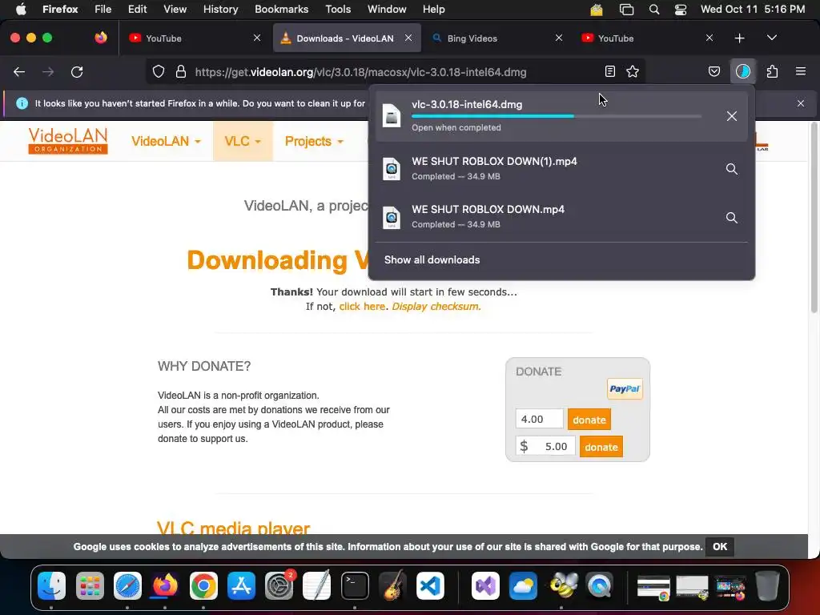Click the VideoLAN Organization logo
The height and width of the screenshot is (615, 820).
[68, 141]
